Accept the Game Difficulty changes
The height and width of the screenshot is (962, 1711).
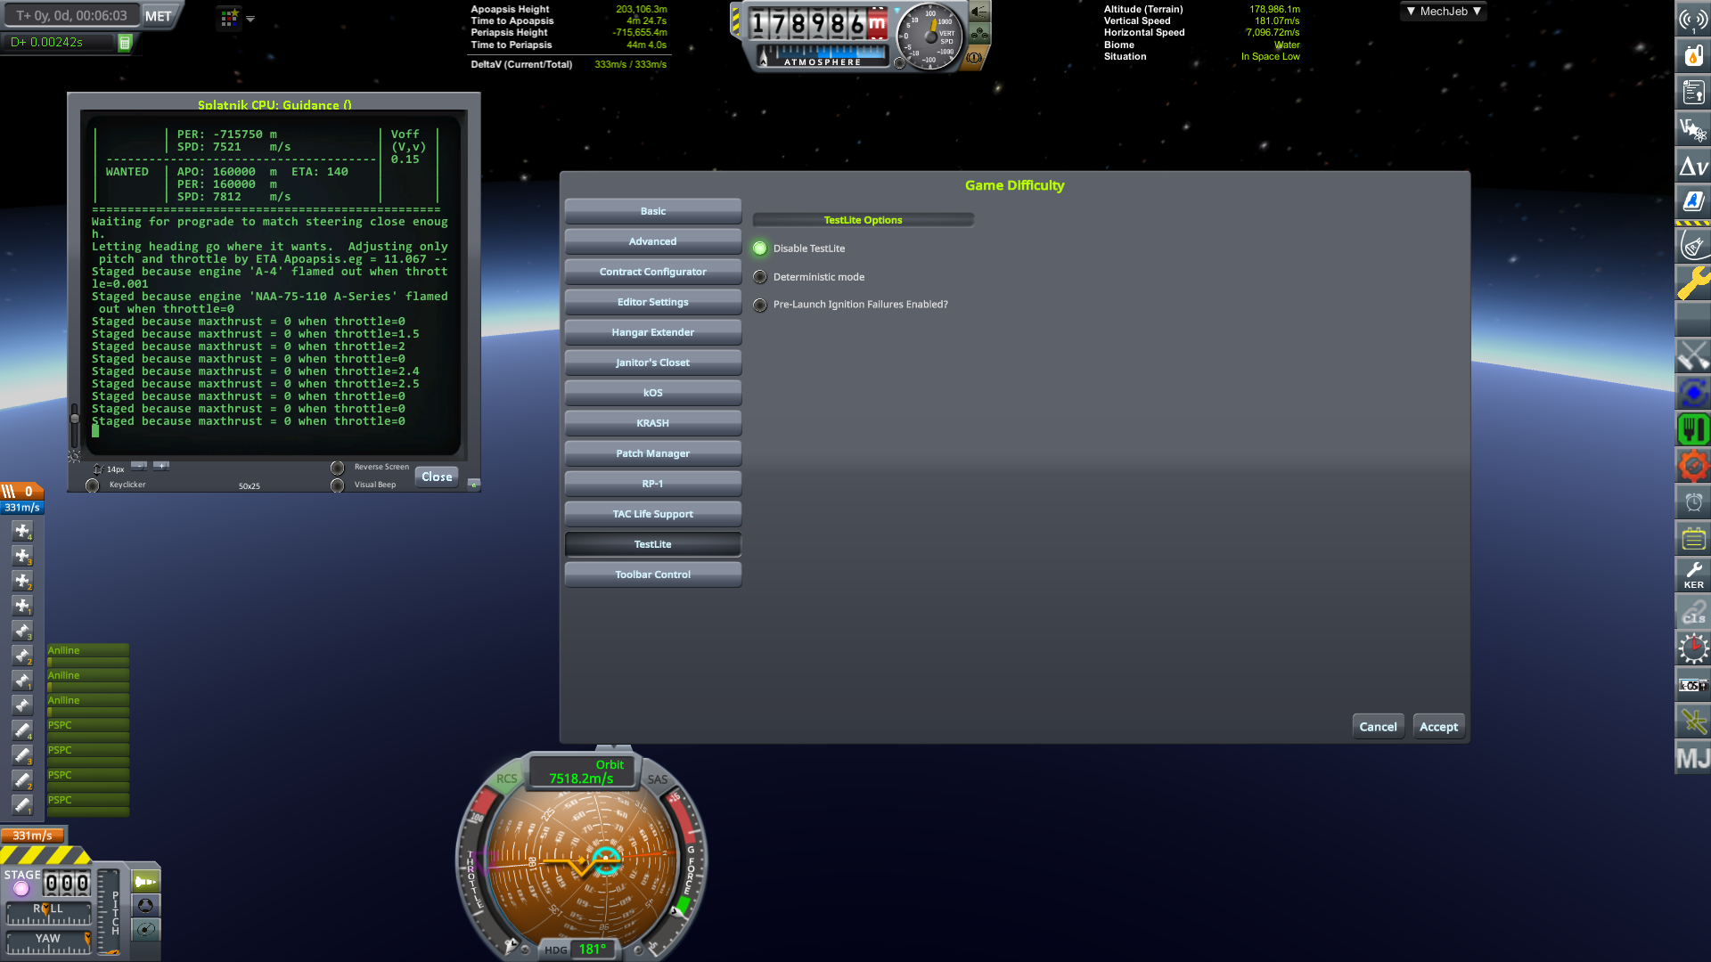pyautogui.click(x=1439, y=727)
